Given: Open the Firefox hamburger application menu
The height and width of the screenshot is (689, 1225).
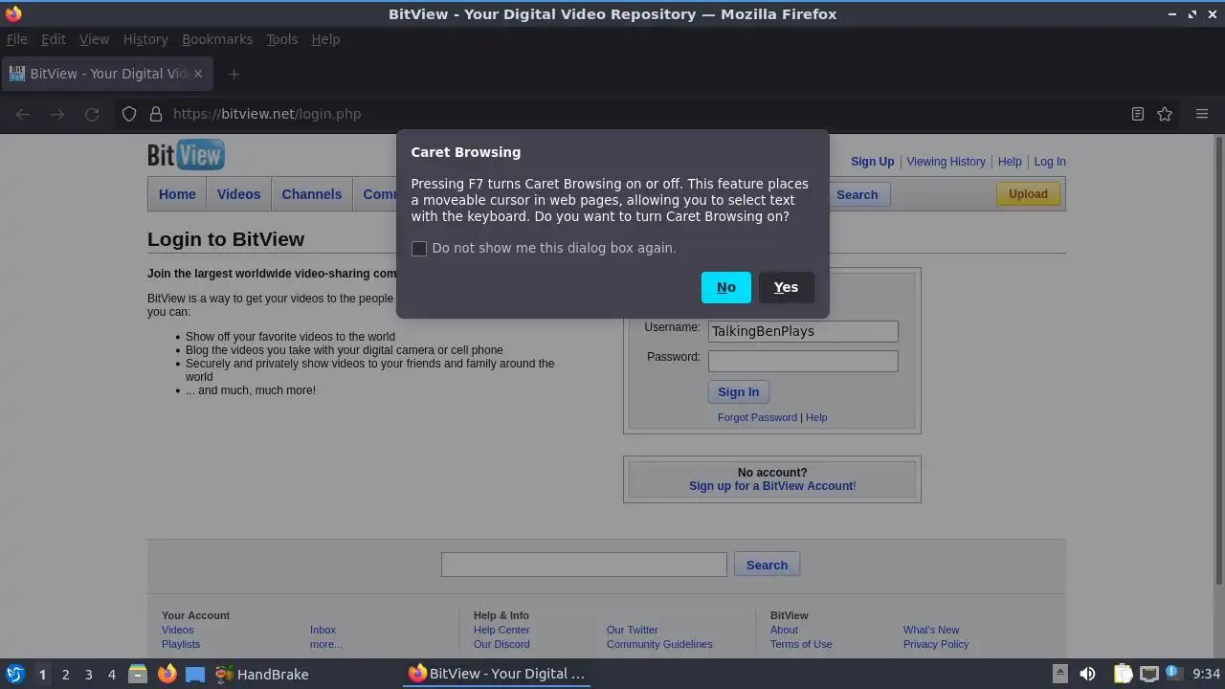Looking at the screenshot, I should 1202,114.
